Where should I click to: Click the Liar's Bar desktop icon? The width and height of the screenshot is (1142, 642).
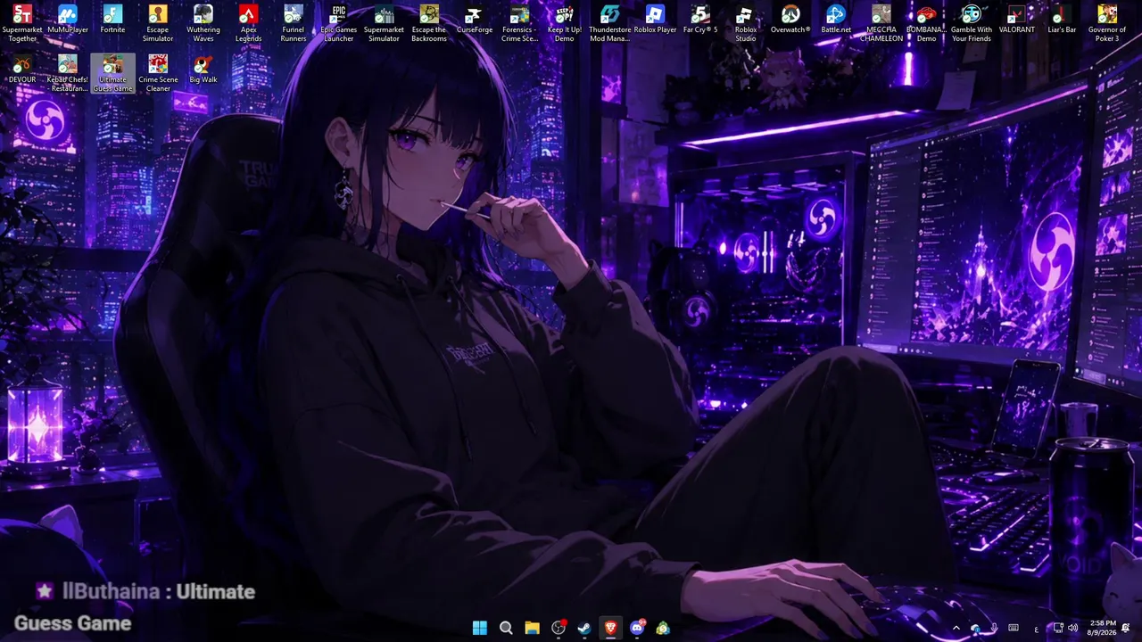click(1062, 20)
